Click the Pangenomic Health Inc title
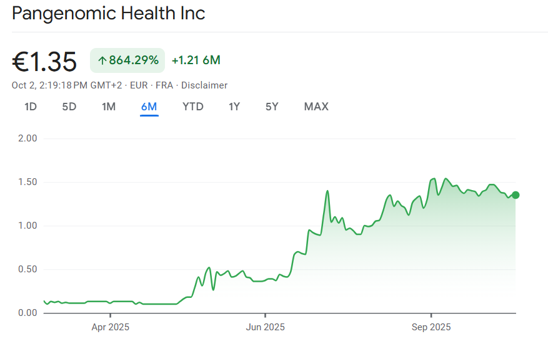The width and height of the screenshot is (548, 339). point(109,14)
